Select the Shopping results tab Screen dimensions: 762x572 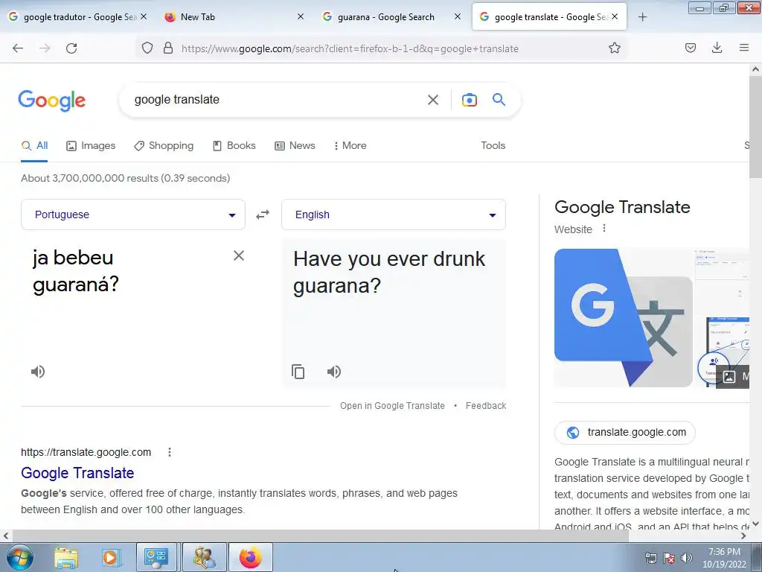[x=164, y=145]
